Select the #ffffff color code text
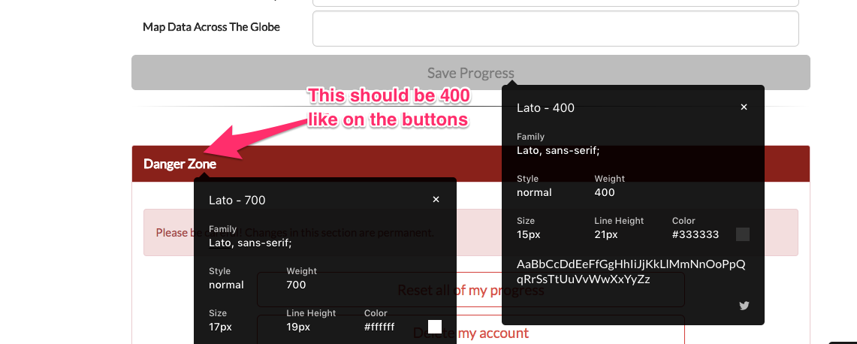Image resolution: width=857 pixels, height=344 pixels. 379,327
